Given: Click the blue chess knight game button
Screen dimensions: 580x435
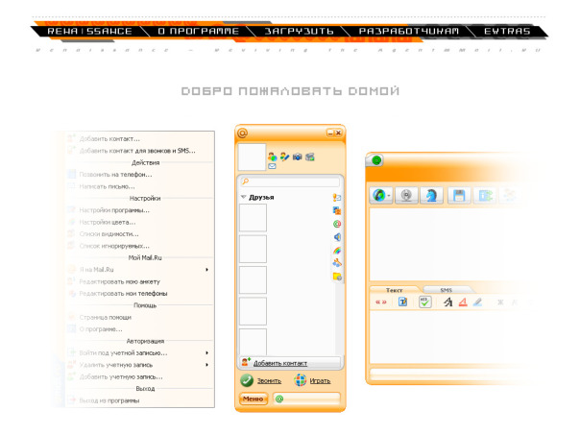Looking at the screenshot, I should click(x=431, y=195).
